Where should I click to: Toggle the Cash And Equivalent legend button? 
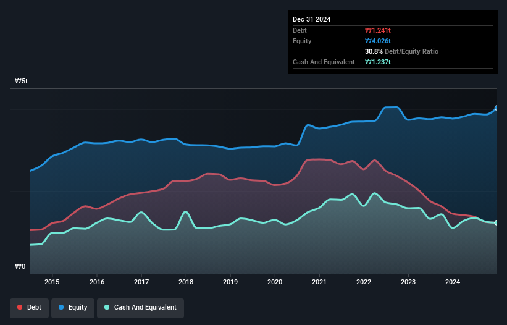pos(140,308)
